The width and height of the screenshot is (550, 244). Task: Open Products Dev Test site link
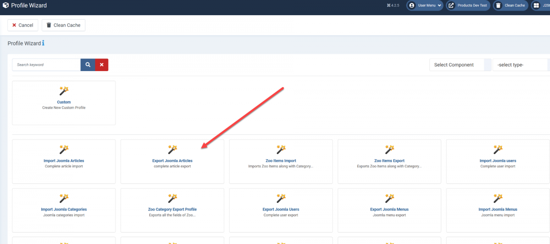coord(468,6)
